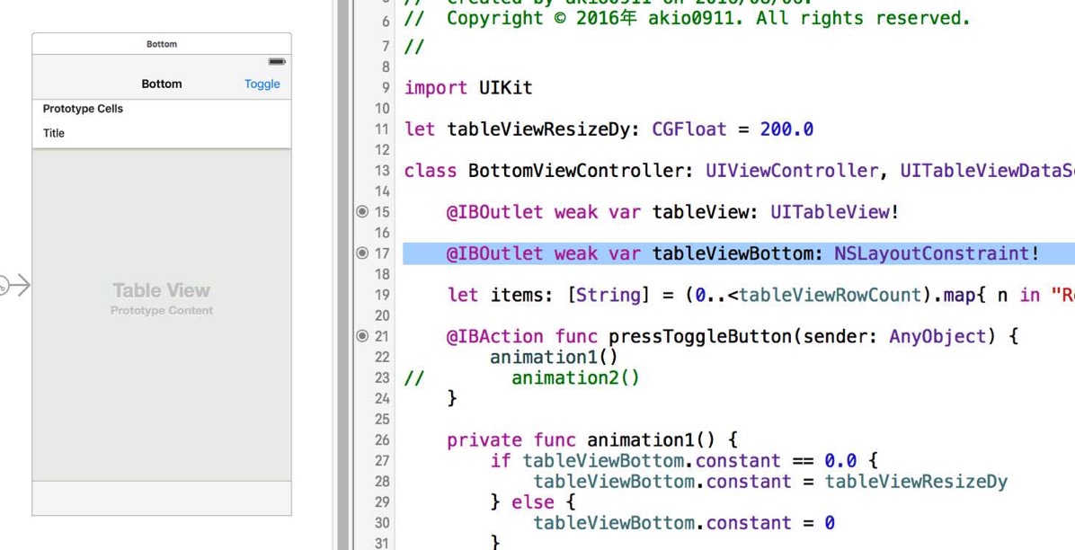Click the connection circle beside tableViewBottom outlet
1075x550 pixels.
(362, 253)
